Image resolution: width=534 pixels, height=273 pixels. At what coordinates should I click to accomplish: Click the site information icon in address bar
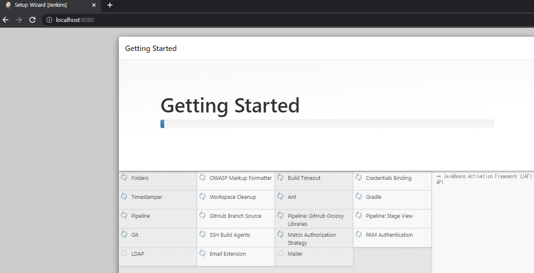[49, 20]
